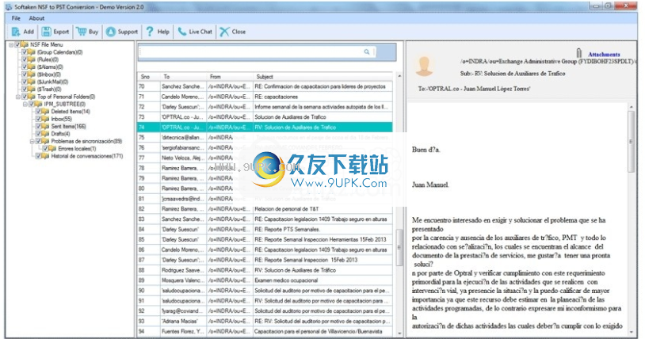The image size is (645, 339).
Task: Open the About menu
Action: (x=36, y=18)
